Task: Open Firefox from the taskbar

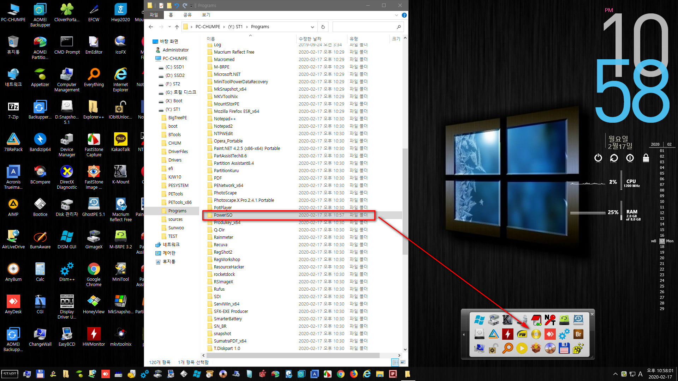Action: tap(354, 374)
